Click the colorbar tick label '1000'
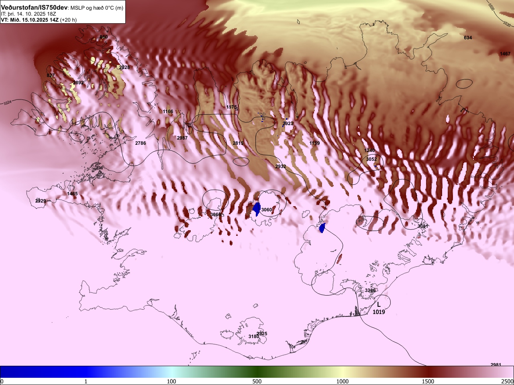 pos(343,381)
